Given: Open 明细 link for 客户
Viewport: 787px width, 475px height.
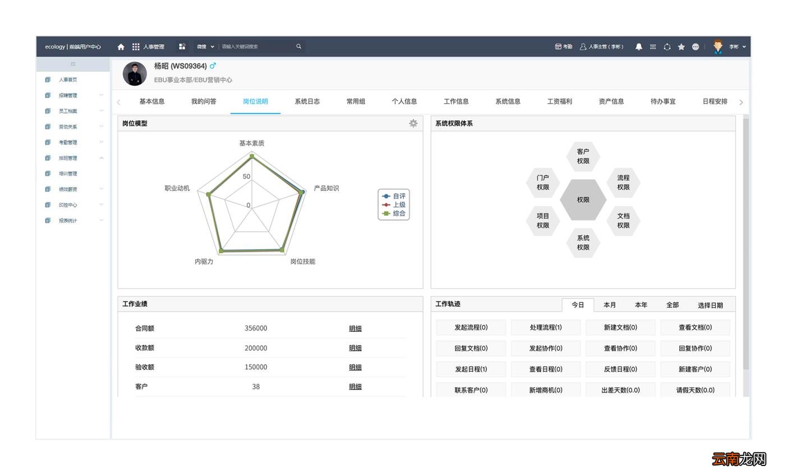Looking at the screenshot, I should (355, 387).
